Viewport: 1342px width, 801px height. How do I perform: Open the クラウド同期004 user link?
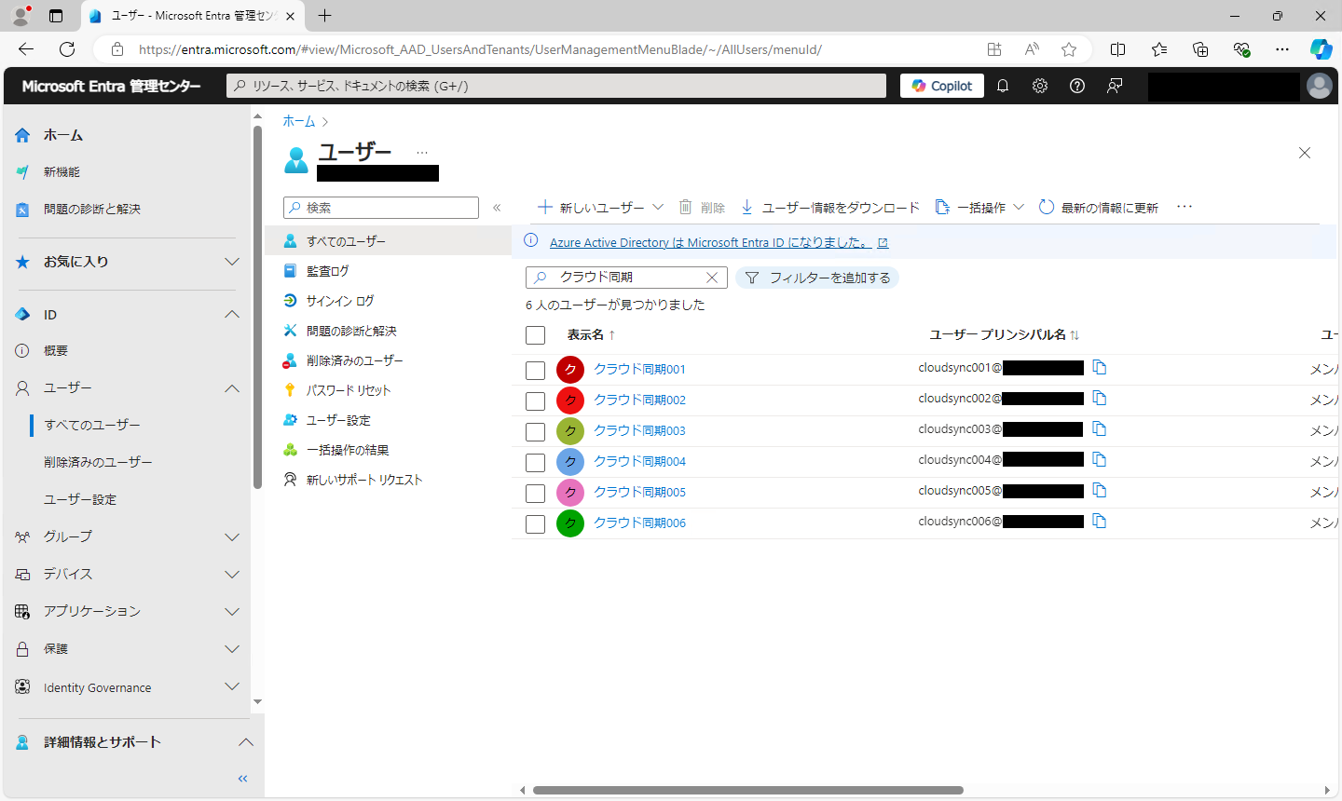639,462
